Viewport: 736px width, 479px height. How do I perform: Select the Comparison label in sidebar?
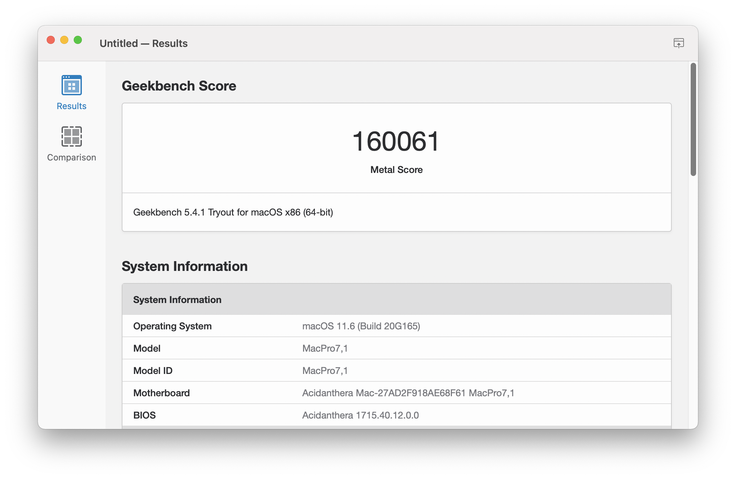point(71,157)
